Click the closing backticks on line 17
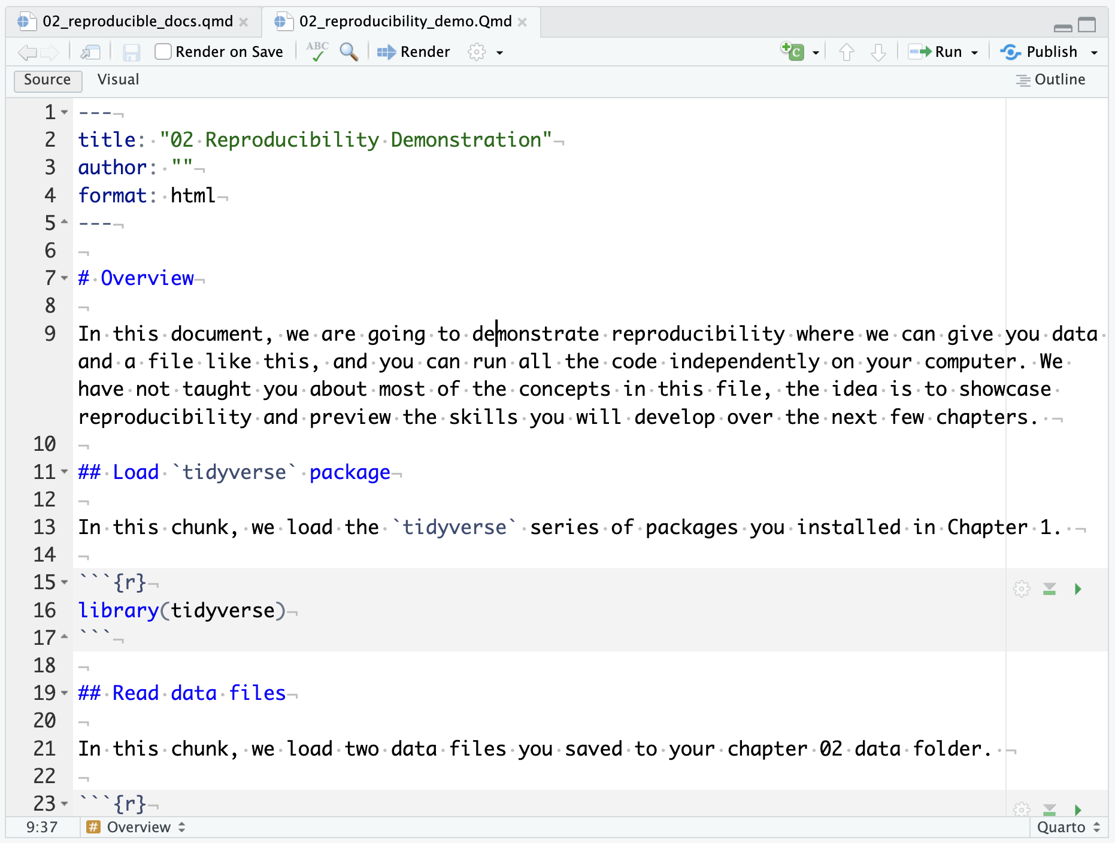The height and width of the screenshot is (843, 1115). (95, 634)
